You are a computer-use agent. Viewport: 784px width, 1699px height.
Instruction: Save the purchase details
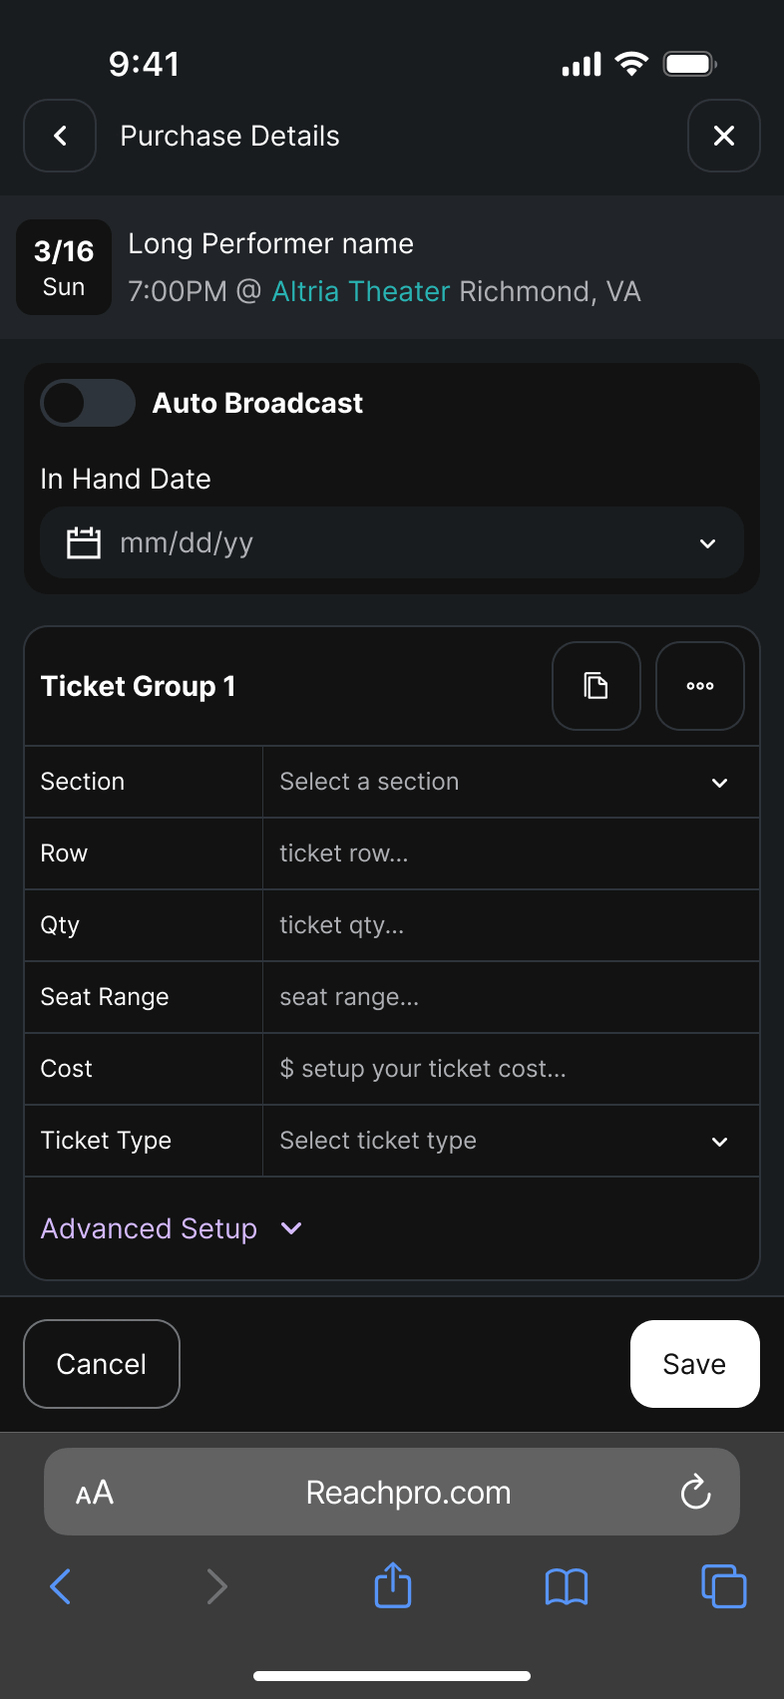pyautogui.click(x=695, y=1364)
